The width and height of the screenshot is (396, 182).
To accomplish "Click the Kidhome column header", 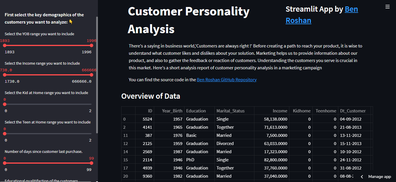I will pos(301,111).
